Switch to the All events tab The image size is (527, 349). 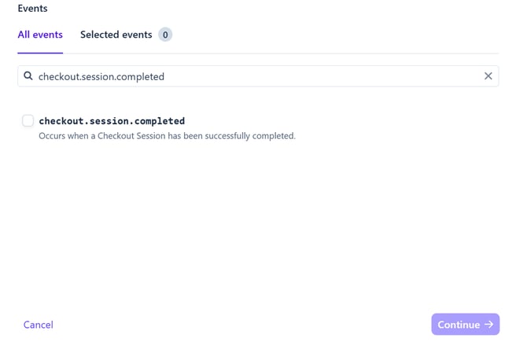[x=40, y=35]
